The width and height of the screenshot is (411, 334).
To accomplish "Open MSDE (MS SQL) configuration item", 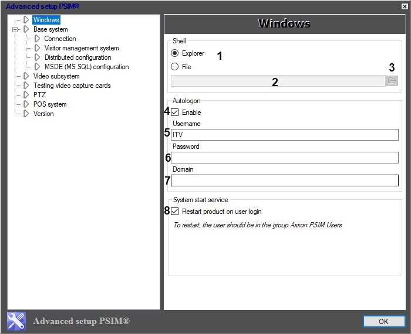I will [x=86, y=67].
